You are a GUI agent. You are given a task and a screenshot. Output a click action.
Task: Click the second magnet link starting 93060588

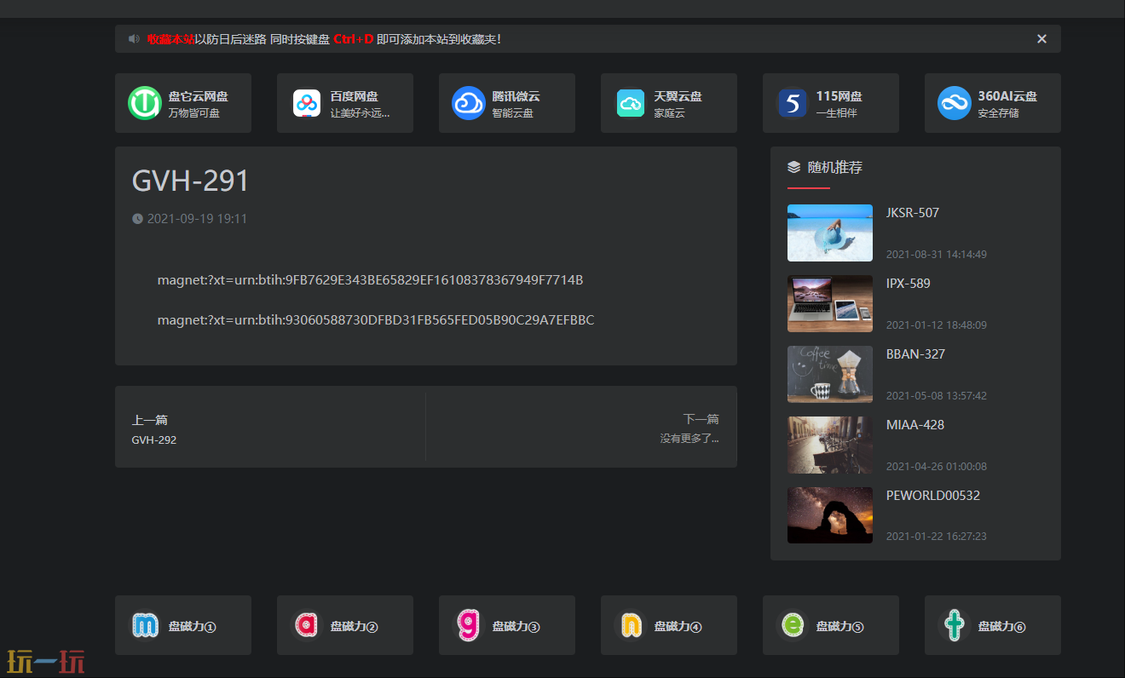pyautogui.click(x=376, y=320)
